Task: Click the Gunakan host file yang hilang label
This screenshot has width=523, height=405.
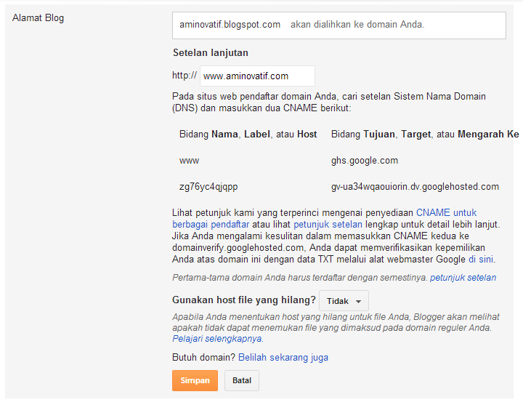Action: [x=244, y=300]
